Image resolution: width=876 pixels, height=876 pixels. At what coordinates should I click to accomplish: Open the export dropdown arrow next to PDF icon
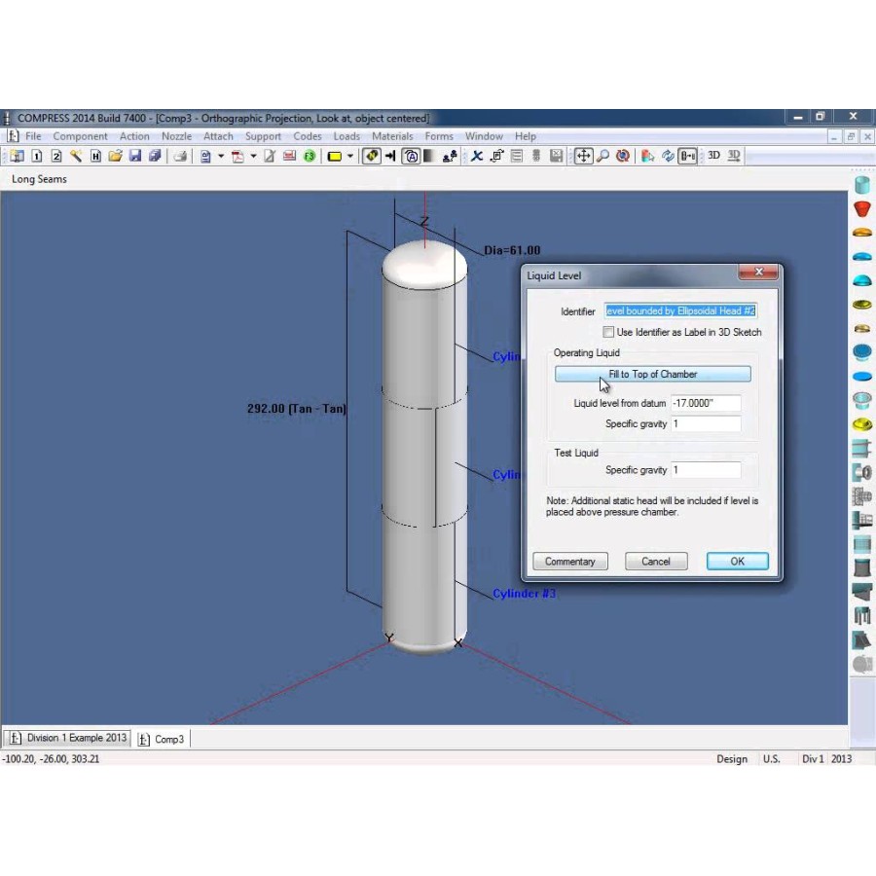pyautogui.click(x=251, y=156)
